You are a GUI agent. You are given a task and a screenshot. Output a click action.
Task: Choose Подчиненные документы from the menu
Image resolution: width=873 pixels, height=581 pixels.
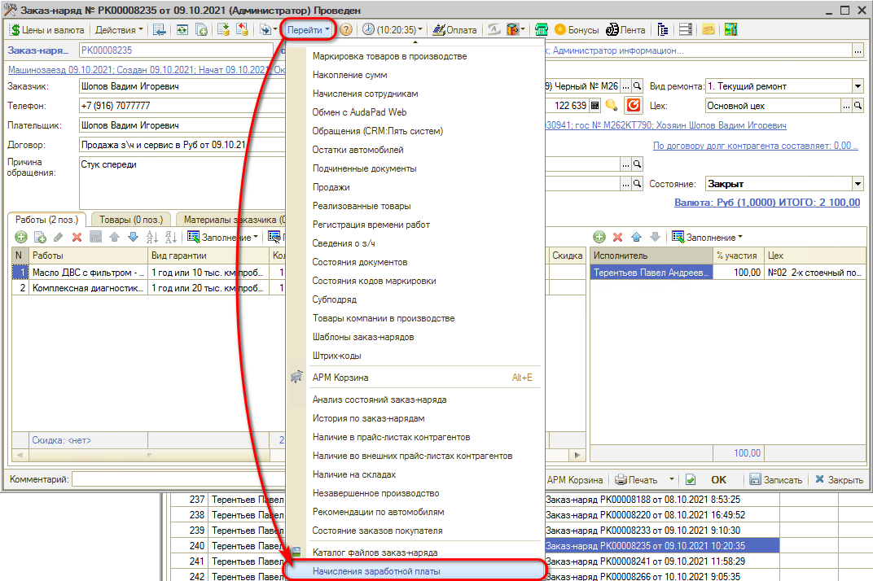pos(364,168)
